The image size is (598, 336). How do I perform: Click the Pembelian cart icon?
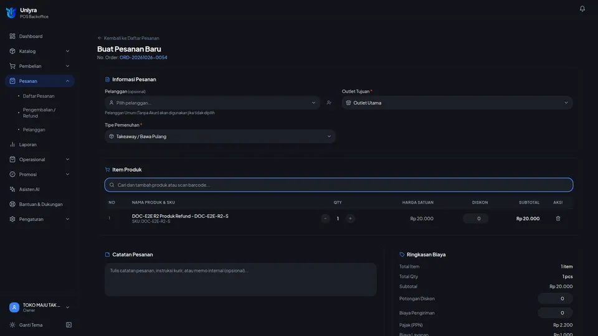click(12, 66)
